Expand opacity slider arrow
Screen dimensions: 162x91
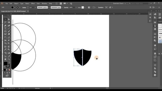click(76, 7)
